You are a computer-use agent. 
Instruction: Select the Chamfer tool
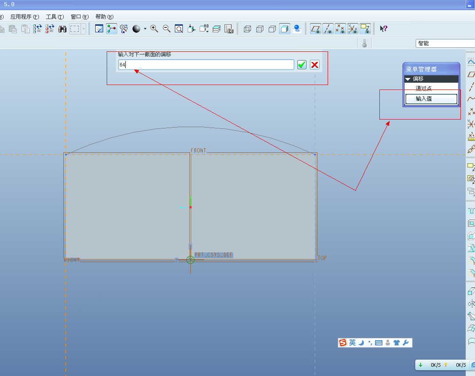tap(471, 273)
